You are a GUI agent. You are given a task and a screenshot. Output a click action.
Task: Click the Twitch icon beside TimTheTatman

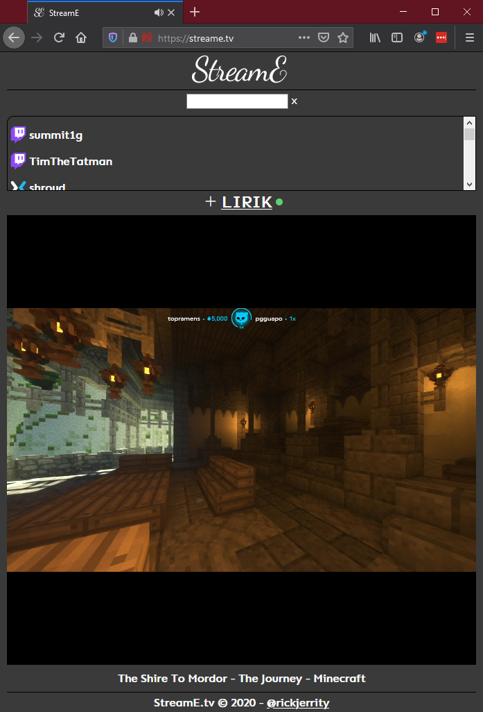click(x=18, y=161)
